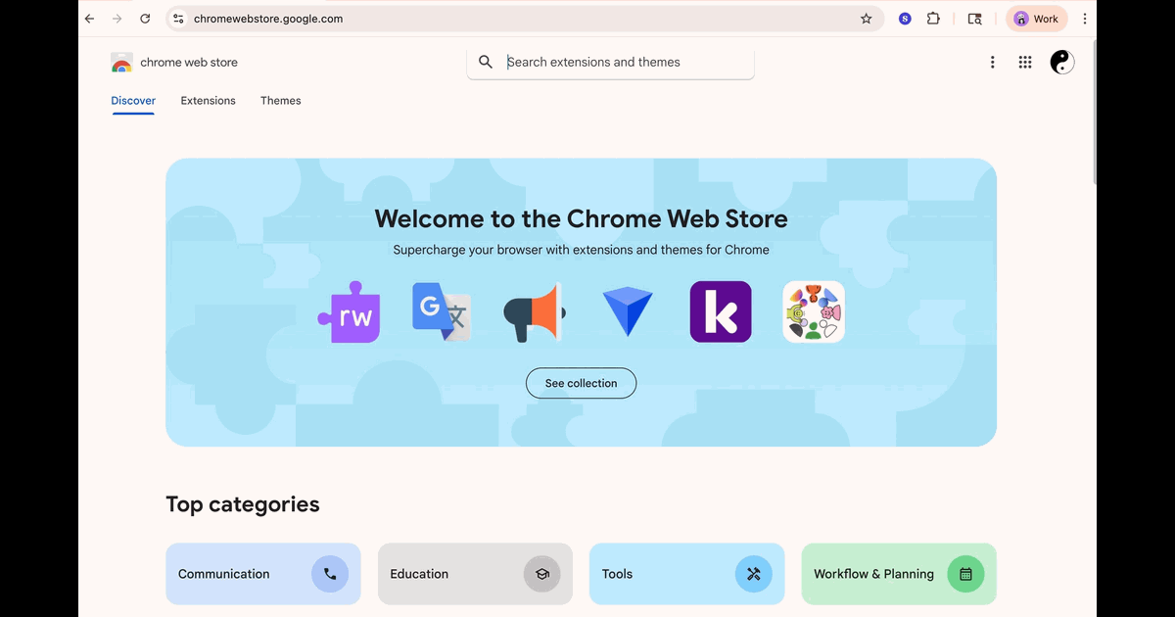Screen dimensions: 1175x617
Task: Open the Communication category card
Action: [x=263, y=574]
